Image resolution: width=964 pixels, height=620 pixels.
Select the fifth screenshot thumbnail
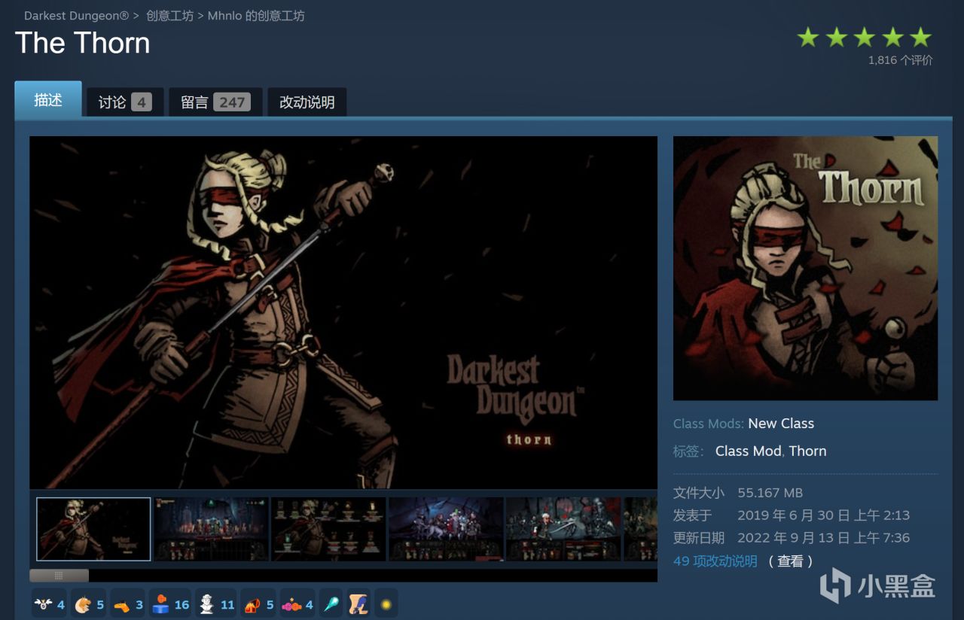(563, 529)
